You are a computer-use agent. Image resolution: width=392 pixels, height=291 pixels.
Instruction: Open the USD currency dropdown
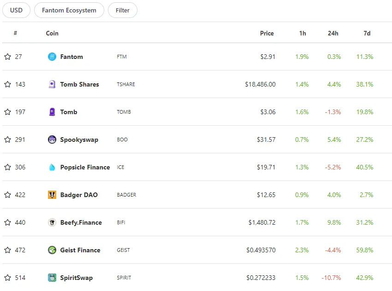pyautogui.click(x=16, y=10)
